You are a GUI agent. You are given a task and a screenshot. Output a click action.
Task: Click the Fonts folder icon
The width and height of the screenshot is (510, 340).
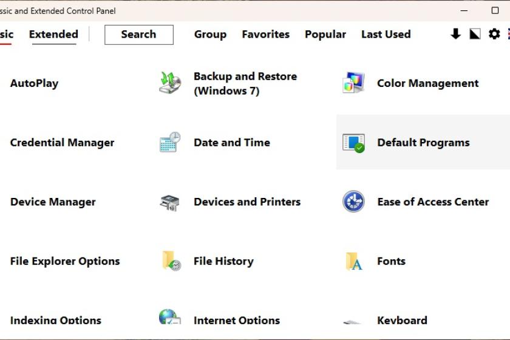(x=354, y=261)
